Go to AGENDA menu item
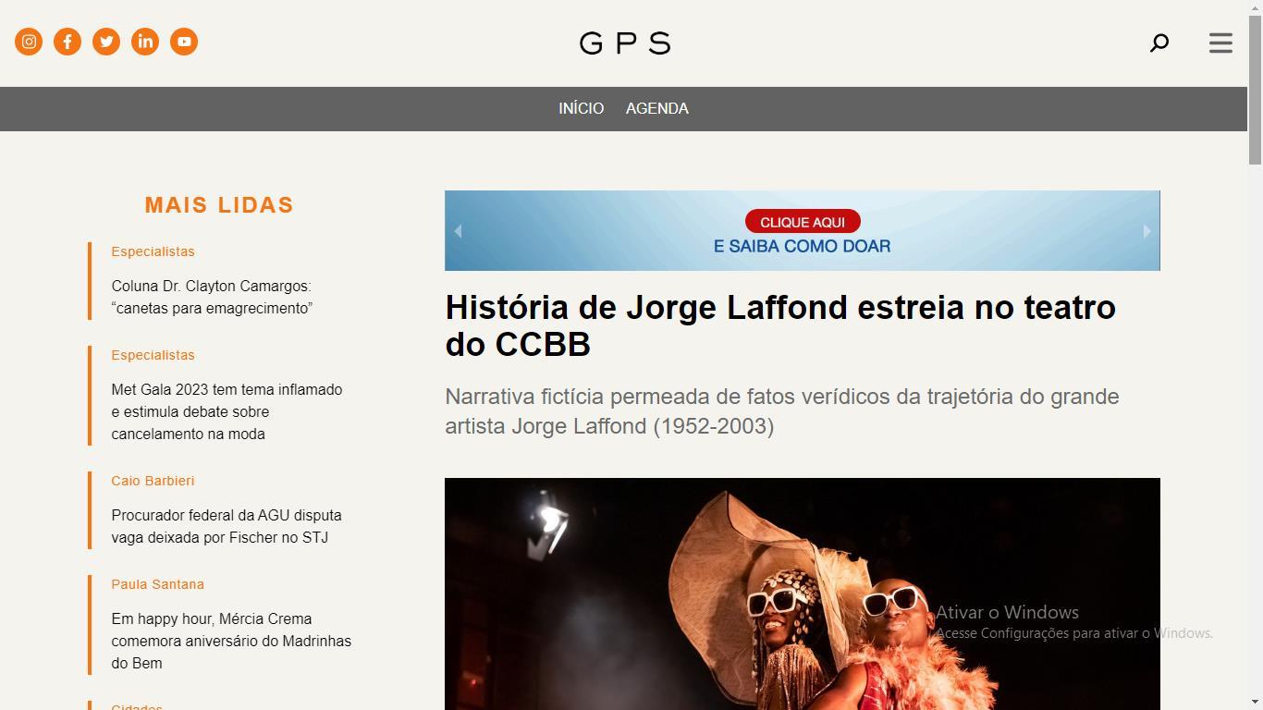 [657, 108]
